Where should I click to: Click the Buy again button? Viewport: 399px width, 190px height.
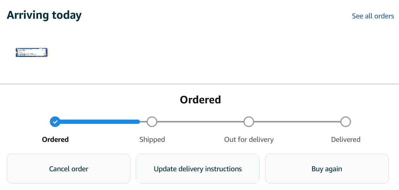pos(327,169)
